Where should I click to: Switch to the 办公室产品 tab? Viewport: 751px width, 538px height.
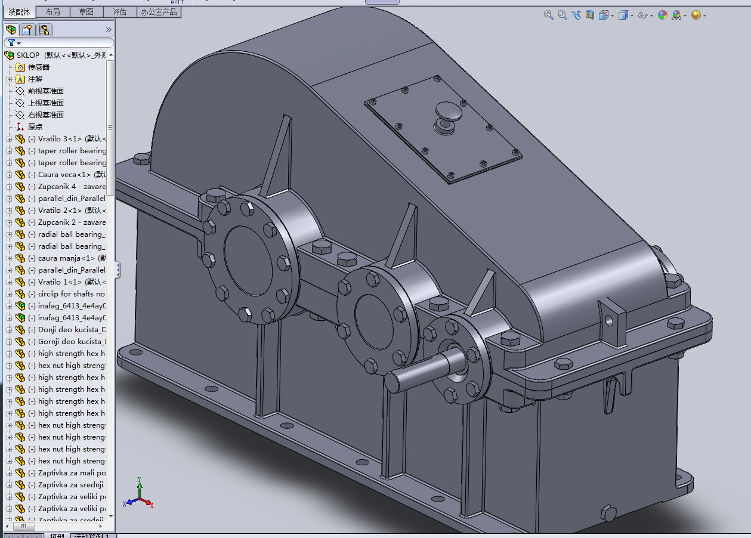coord(159,12)
